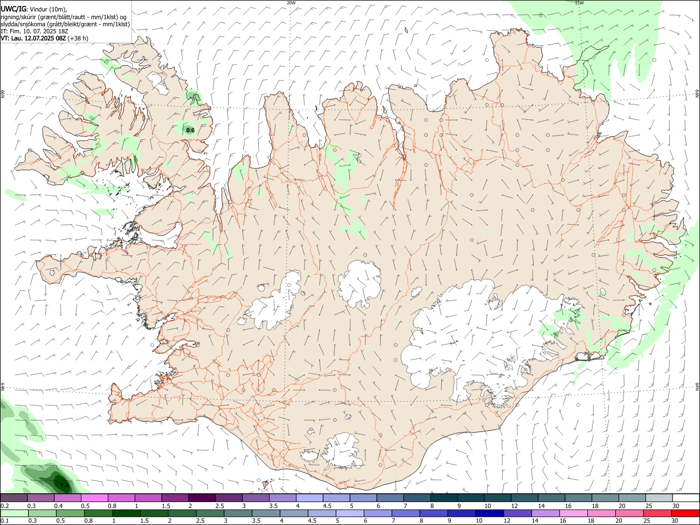Pick the dark blue 10–12 rain scale swatch

tap(489, 513)
